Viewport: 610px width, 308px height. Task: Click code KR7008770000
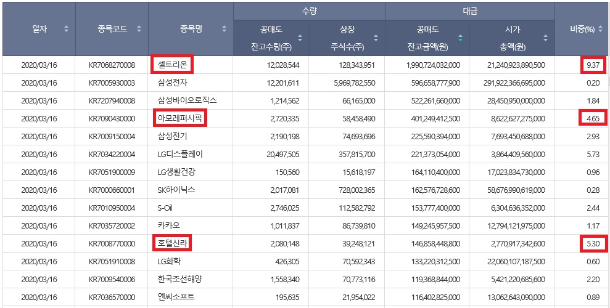112,243
